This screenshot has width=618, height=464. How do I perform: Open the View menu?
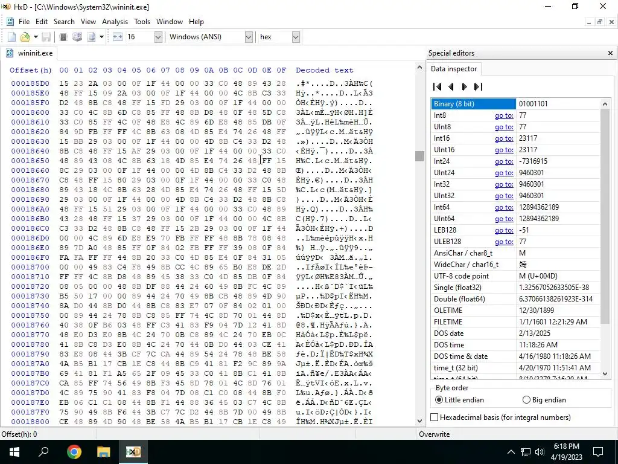pos(88,22)
